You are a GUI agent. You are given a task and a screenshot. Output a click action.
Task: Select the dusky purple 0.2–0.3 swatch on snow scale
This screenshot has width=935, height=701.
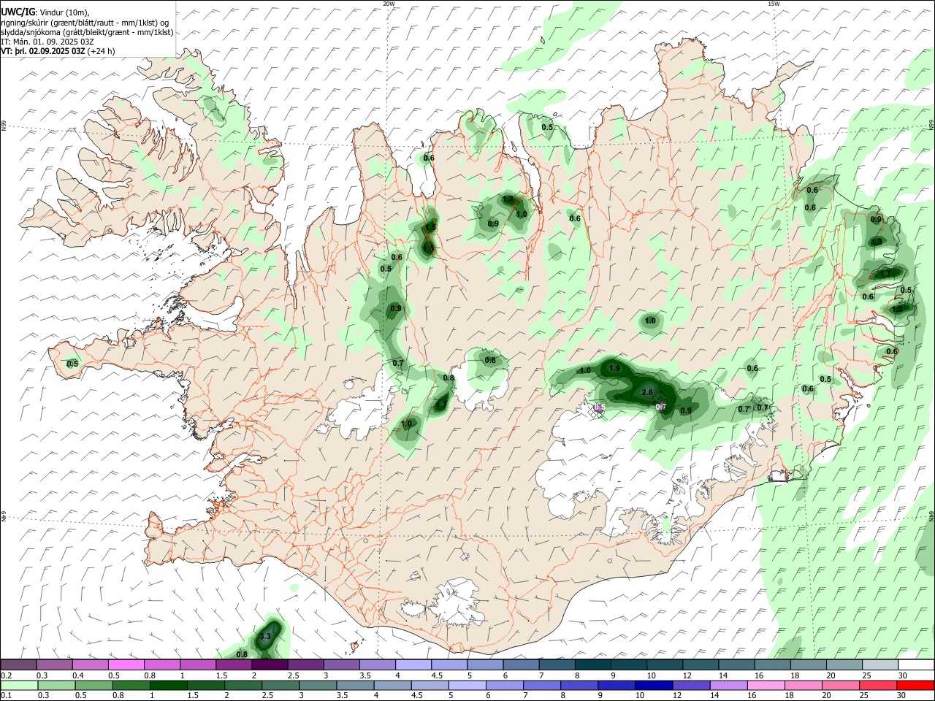[x=18, y=664]
